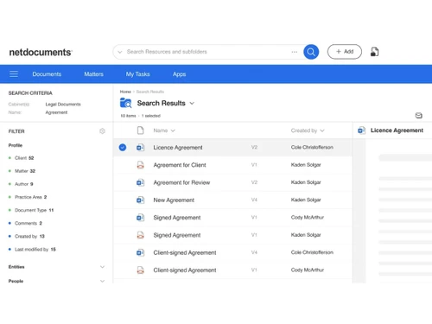Click Cole Christofferson on Licence Agreement row
Screen dimensions: 432x324
[312, 147]
